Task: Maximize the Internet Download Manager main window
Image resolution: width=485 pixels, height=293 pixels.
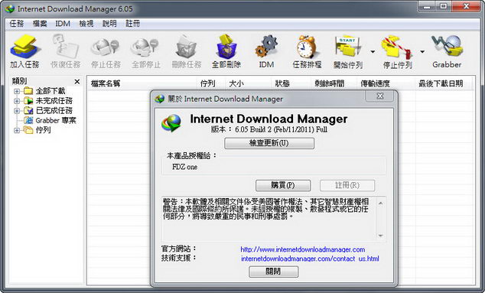Action: [x=444, y=6]
